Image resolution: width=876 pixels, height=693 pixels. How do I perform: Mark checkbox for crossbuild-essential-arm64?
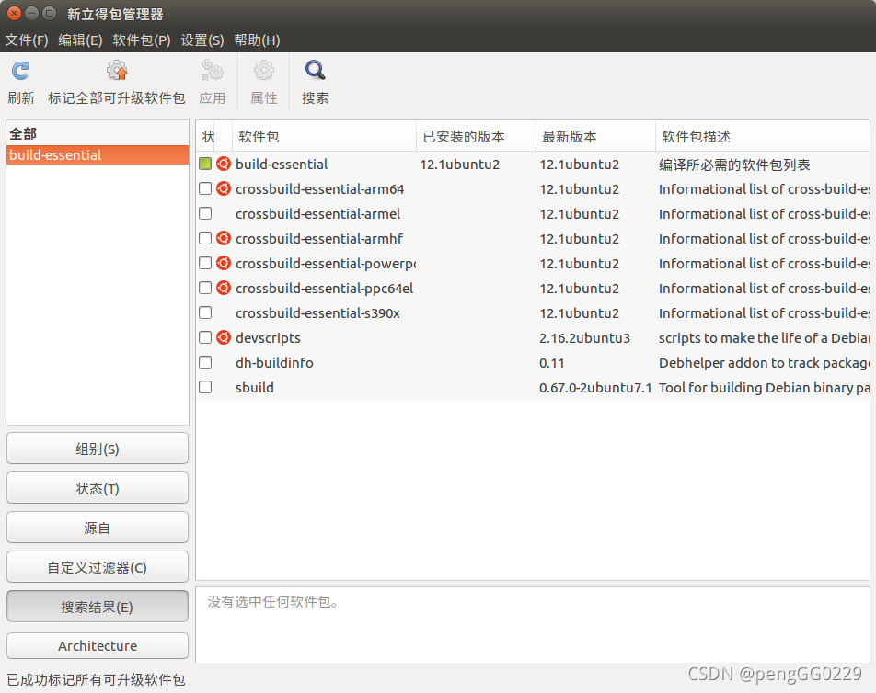point(205,188)
